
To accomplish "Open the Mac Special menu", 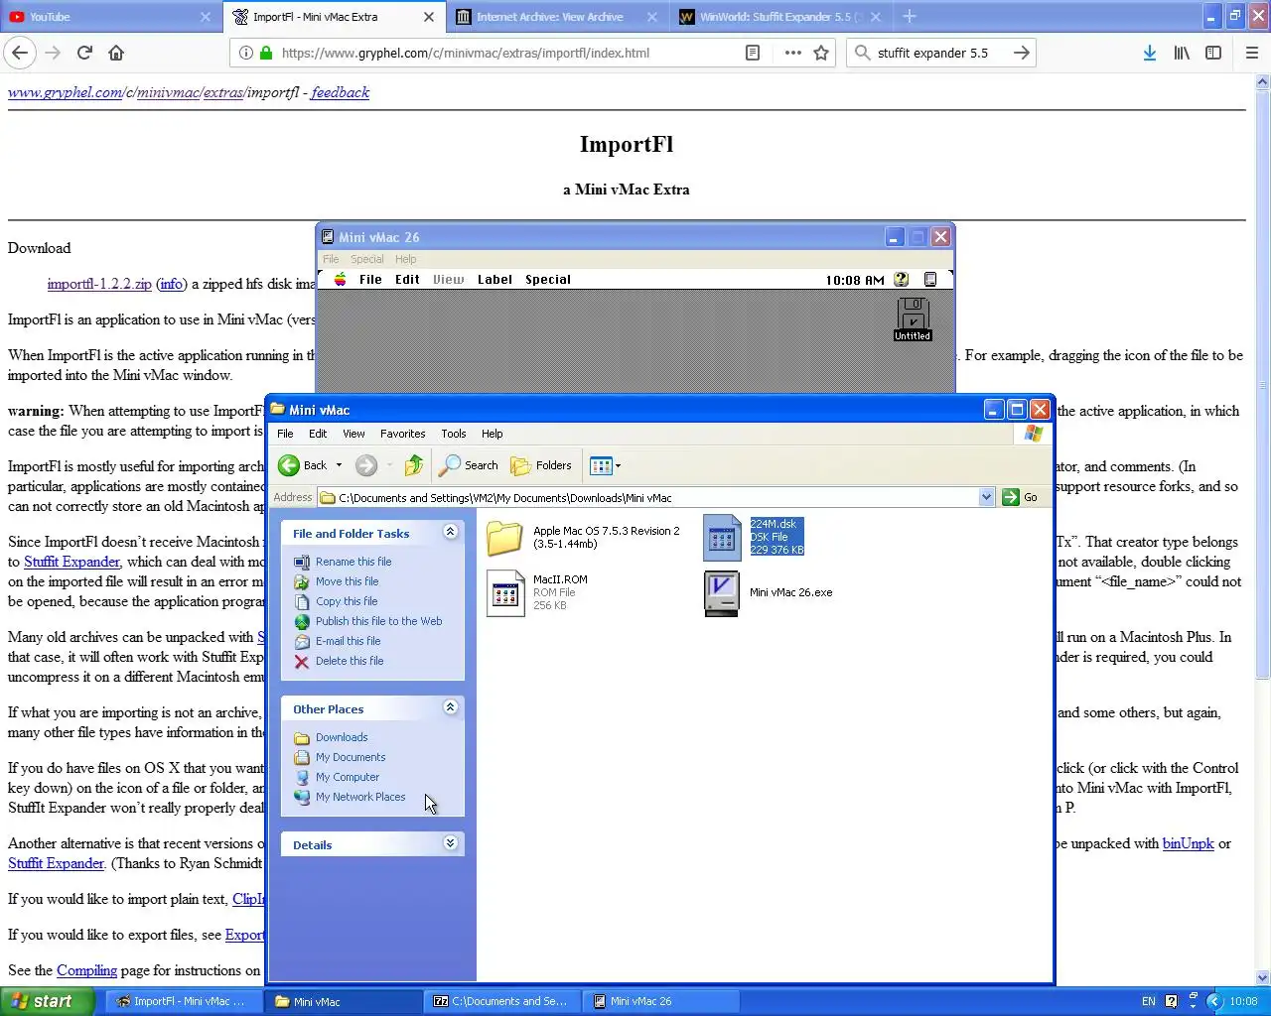I will pyautogui.click(x=548, y=280).
